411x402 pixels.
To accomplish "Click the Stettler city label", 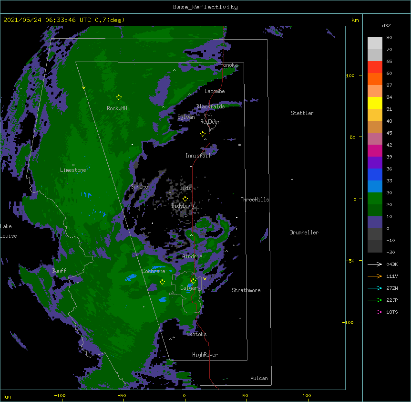I will 302,113.
